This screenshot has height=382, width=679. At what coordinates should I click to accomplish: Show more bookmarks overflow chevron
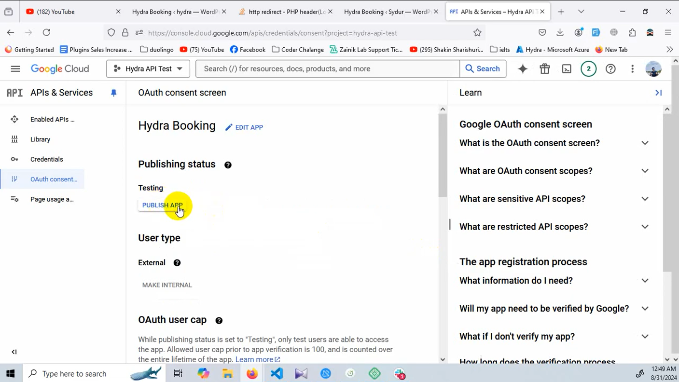click(x=669, y=49)
